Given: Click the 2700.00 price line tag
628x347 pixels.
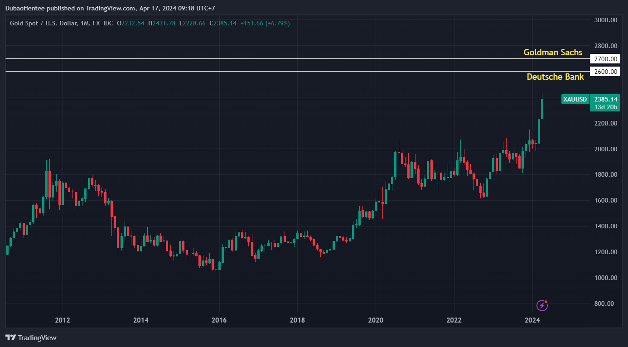Looking at the screenshot, I should 605,59.
